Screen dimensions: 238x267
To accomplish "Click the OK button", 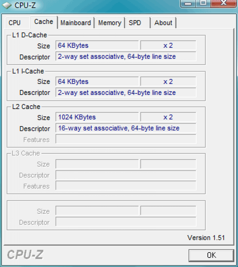I will pyautogui.click(x=211, y=255).
